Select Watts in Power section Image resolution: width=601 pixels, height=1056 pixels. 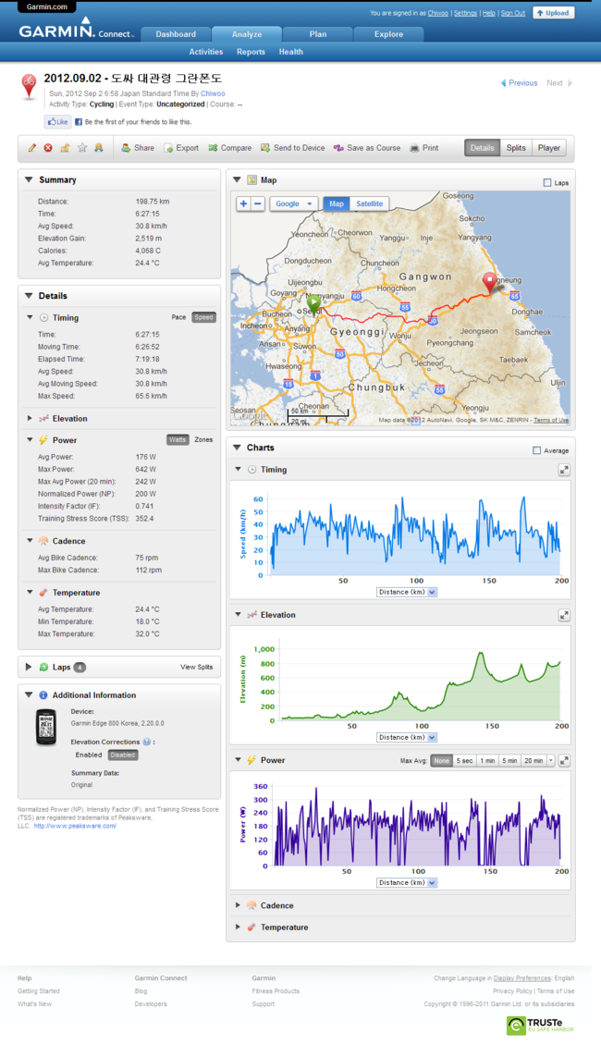[x=178, y=440]
